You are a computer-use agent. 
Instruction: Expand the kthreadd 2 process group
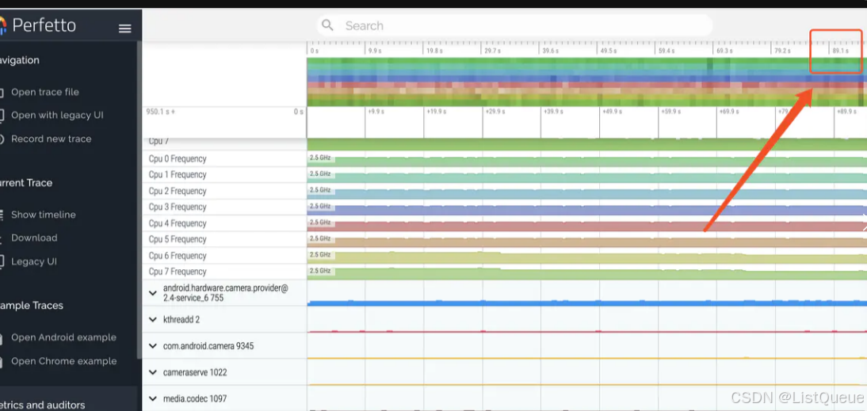(153, 319)
